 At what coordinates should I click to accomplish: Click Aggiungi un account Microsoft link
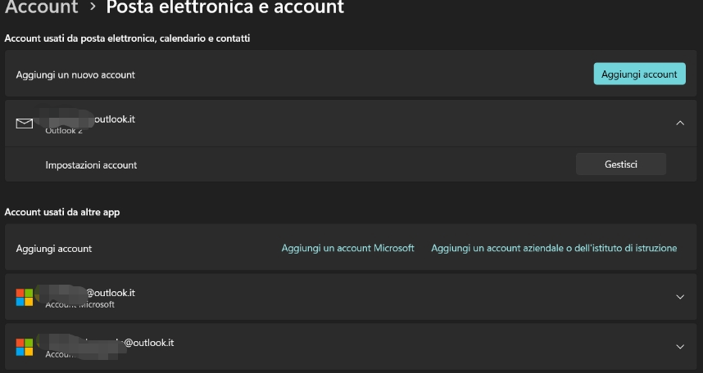[x=347, y=248]
